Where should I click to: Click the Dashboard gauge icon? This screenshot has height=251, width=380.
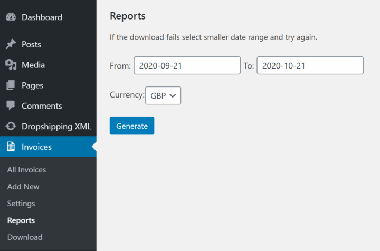[11, 17]
